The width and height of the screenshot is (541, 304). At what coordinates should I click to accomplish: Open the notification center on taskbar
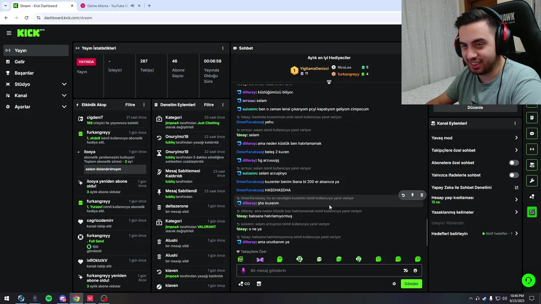(x=532, y=299)
